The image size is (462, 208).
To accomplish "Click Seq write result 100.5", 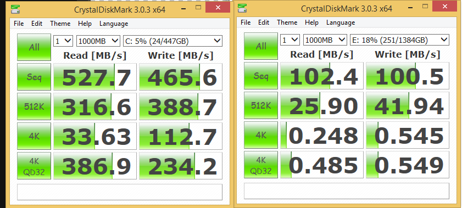I will pyautogui.click(x=408, y=76).
